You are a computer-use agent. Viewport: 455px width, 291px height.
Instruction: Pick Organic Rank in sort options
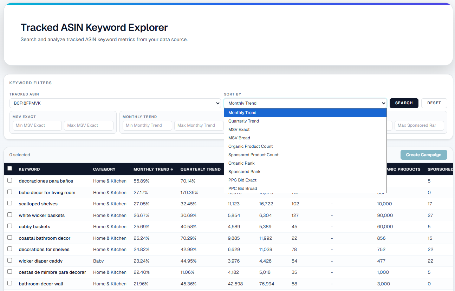point(241,163)
